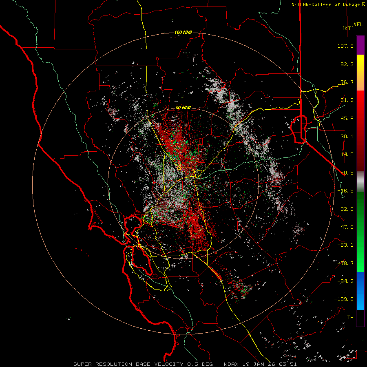Click the 45.6 velocity scale value

(347, 118)
